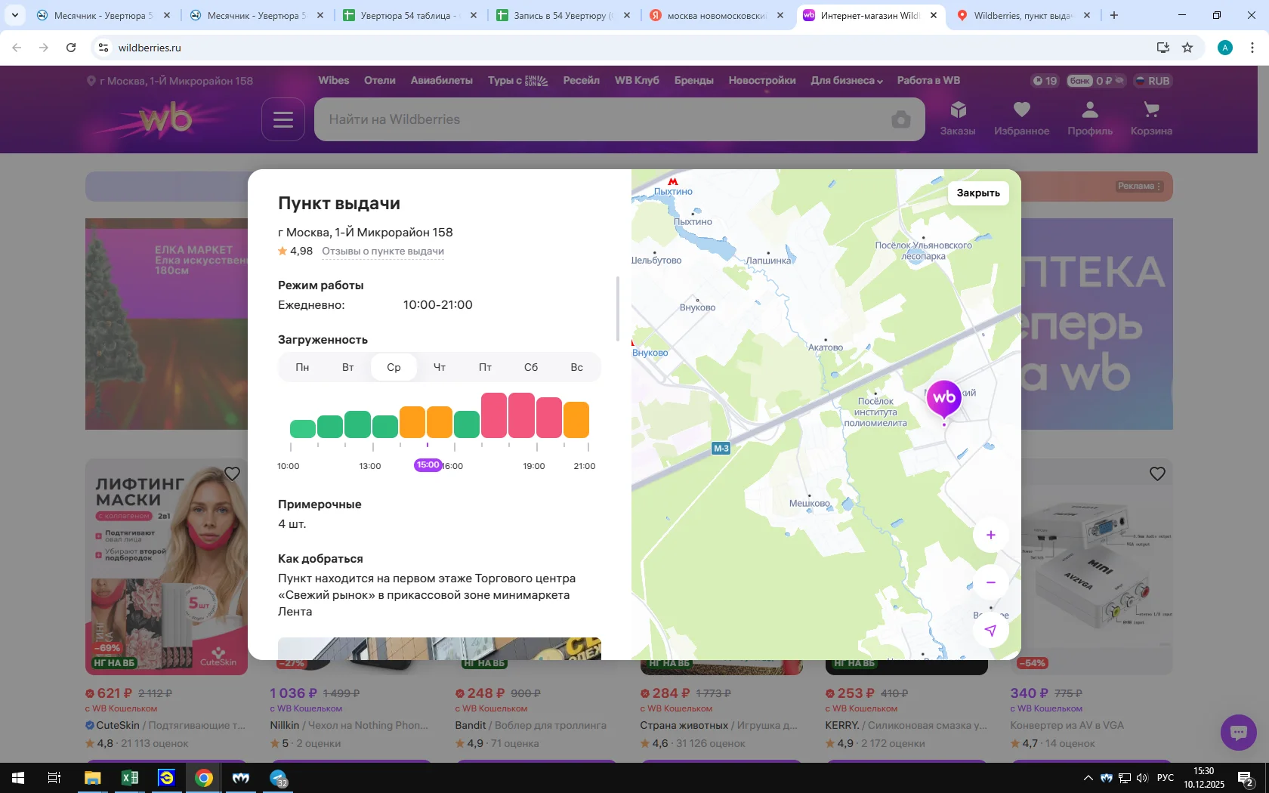The width and height of the screenshot is (1269, 793).
Task: Open the Реклама ad info label
Action: tap(1140, 186)
